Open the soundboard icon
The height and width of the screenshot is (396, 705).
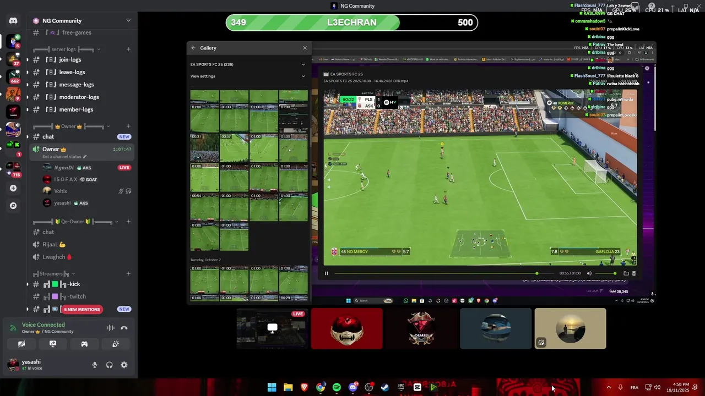(x=116, y=344)
